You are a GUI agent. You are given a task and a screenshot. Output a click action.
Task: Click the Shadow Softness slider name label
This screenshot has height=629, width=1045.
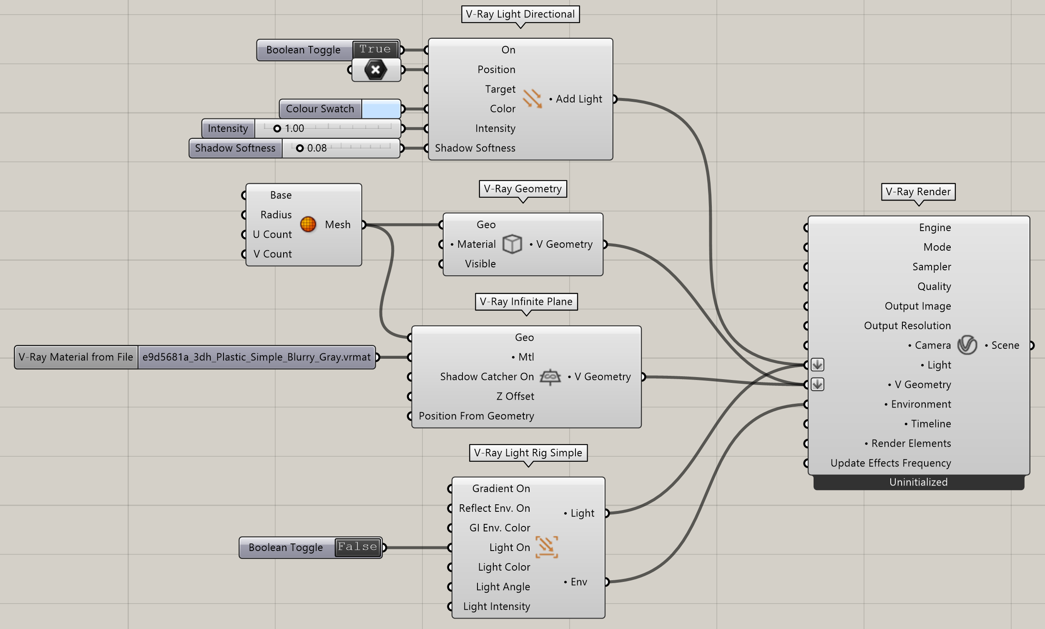coord(235,148)
